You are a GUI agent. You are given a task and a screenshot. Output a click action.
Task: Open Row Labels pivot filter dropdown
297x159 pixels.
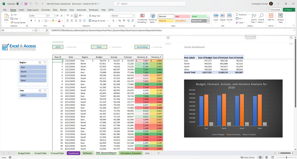(x=196, y=58)
